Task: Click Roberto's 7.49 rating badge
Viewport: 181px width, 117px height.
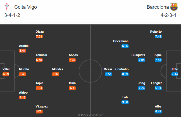Action: point(158,36)
